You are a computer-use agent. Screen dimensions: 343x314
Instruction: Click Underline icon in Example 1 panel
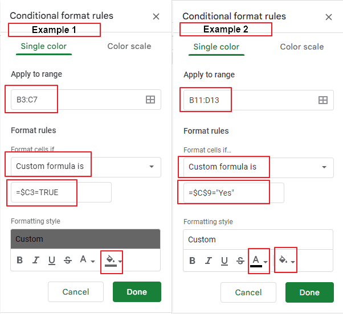(x=52, y=261)
